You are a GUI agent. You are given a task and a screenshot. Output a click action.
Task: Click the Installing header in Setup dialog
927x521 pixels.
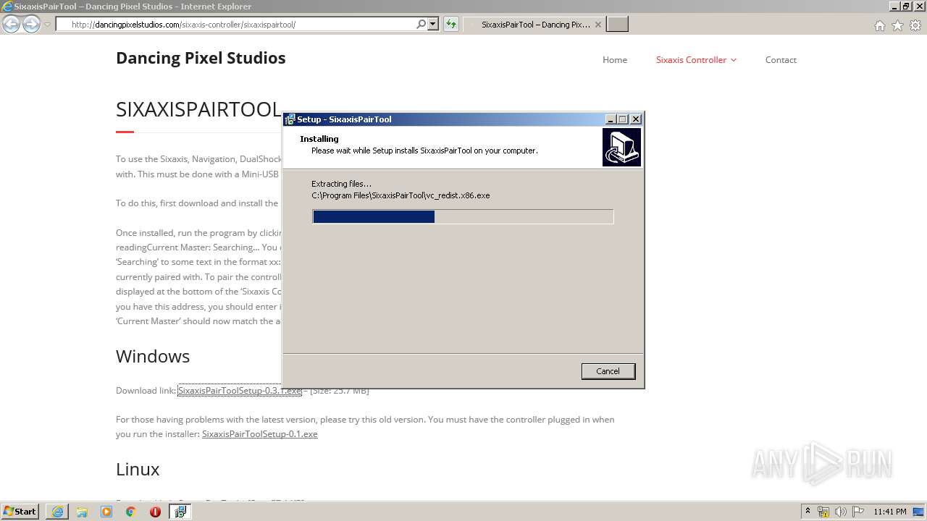(x=319, y=139)
